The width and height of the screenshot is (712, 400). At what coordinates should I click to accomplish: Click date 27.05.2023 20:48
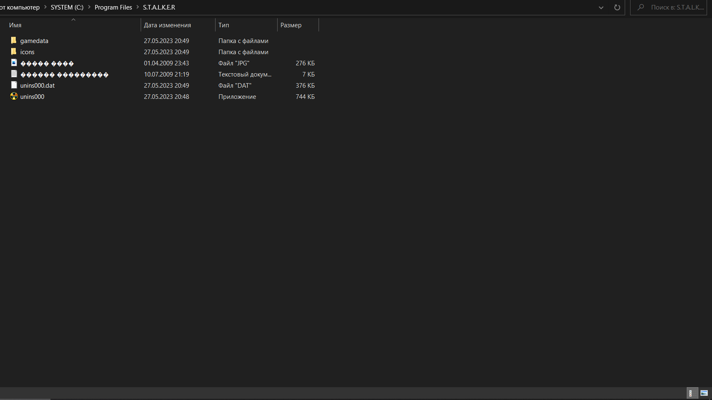point(166,97)
